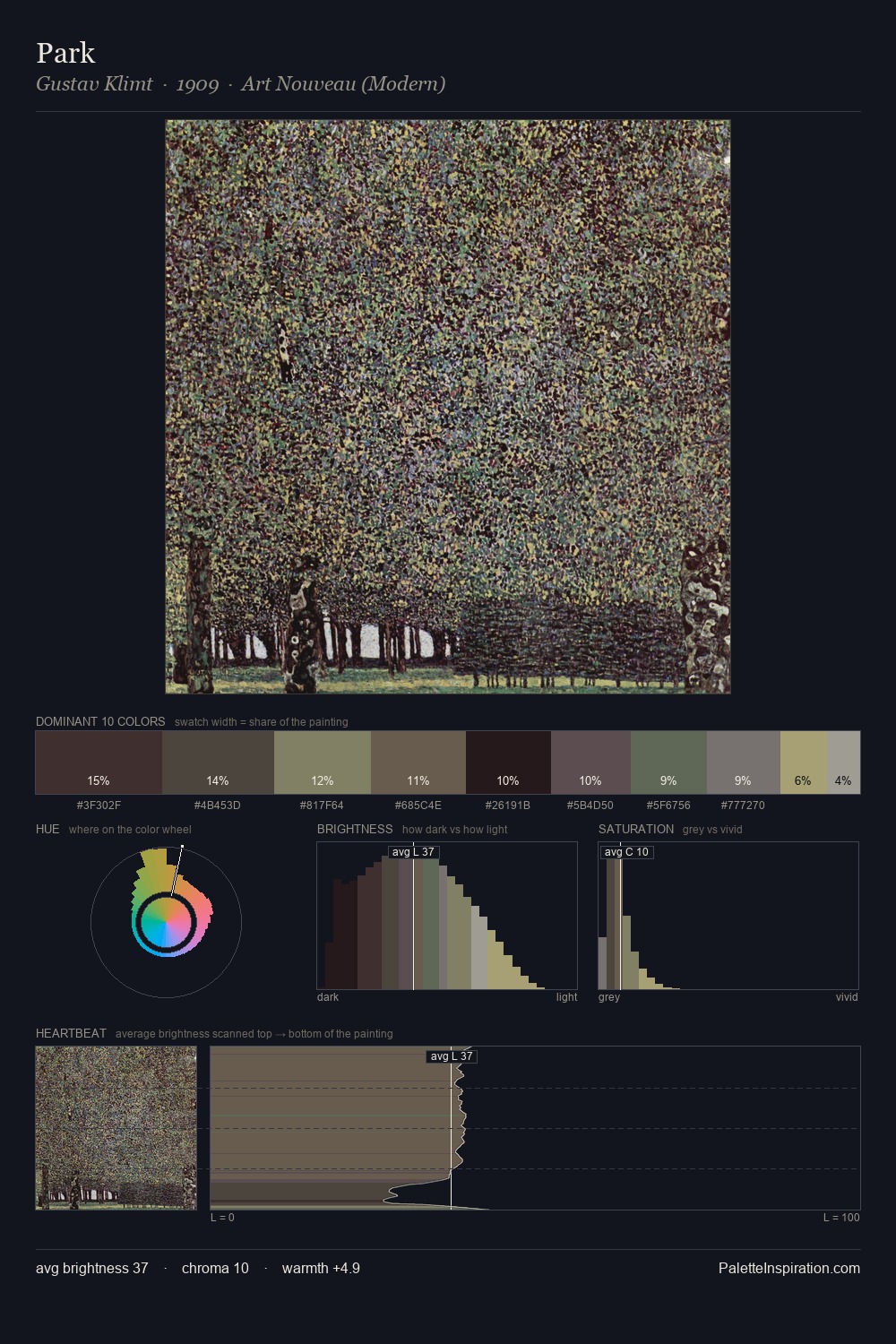Click the 15% swatch #3F302F
The height and width of the screenshot is (1344, 896).
(x=99, y=762)
